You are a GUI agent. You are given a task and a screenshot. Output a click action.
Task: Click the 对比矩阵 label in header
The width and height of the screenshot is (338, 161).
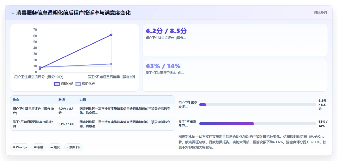321,12
